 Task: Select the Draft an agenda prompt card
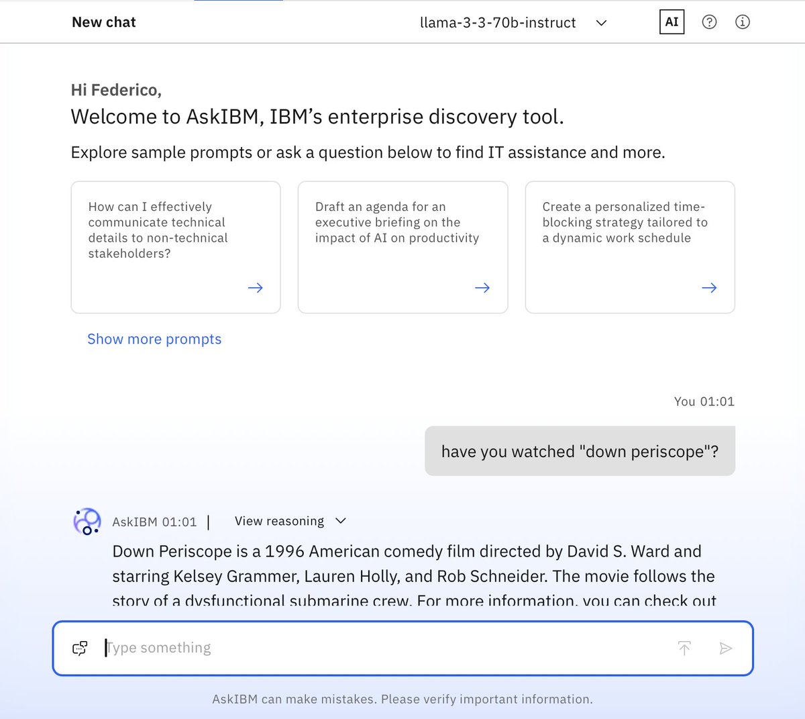tap(402, 247)
